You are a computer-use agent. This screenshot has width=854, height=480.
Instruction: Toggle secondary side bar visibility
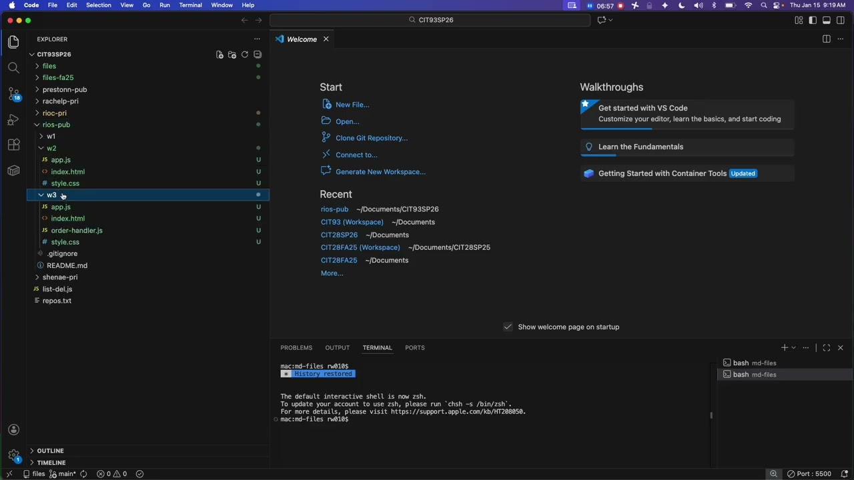click(x=841, y=20)
